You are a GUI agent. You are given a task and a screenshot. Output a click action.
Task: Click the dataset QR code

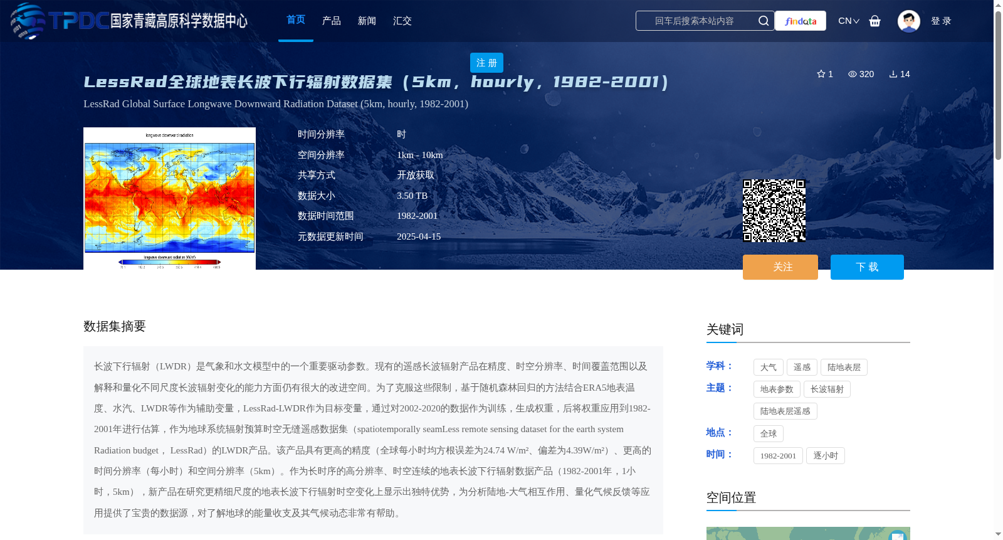pos(774,211)
